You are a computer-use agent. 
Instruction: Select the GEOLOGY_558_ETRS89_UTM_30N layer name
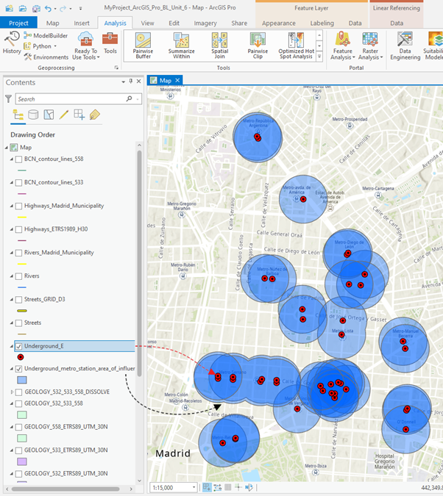66,427
